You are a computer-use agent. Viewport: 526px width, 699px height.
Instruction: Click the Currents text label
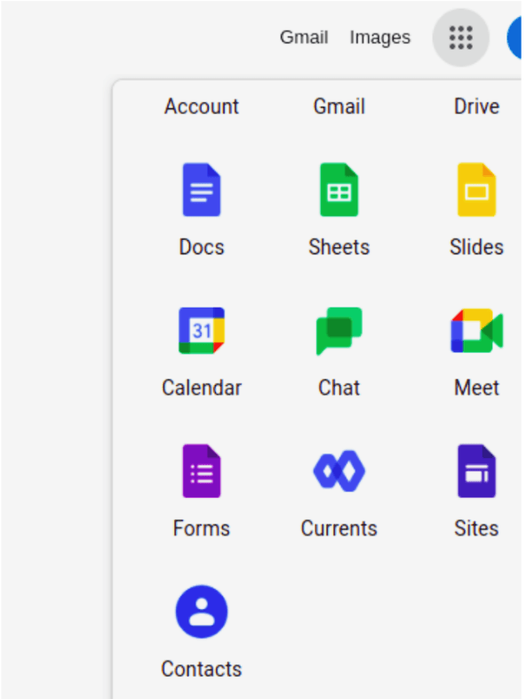click(x=339, y=529)
